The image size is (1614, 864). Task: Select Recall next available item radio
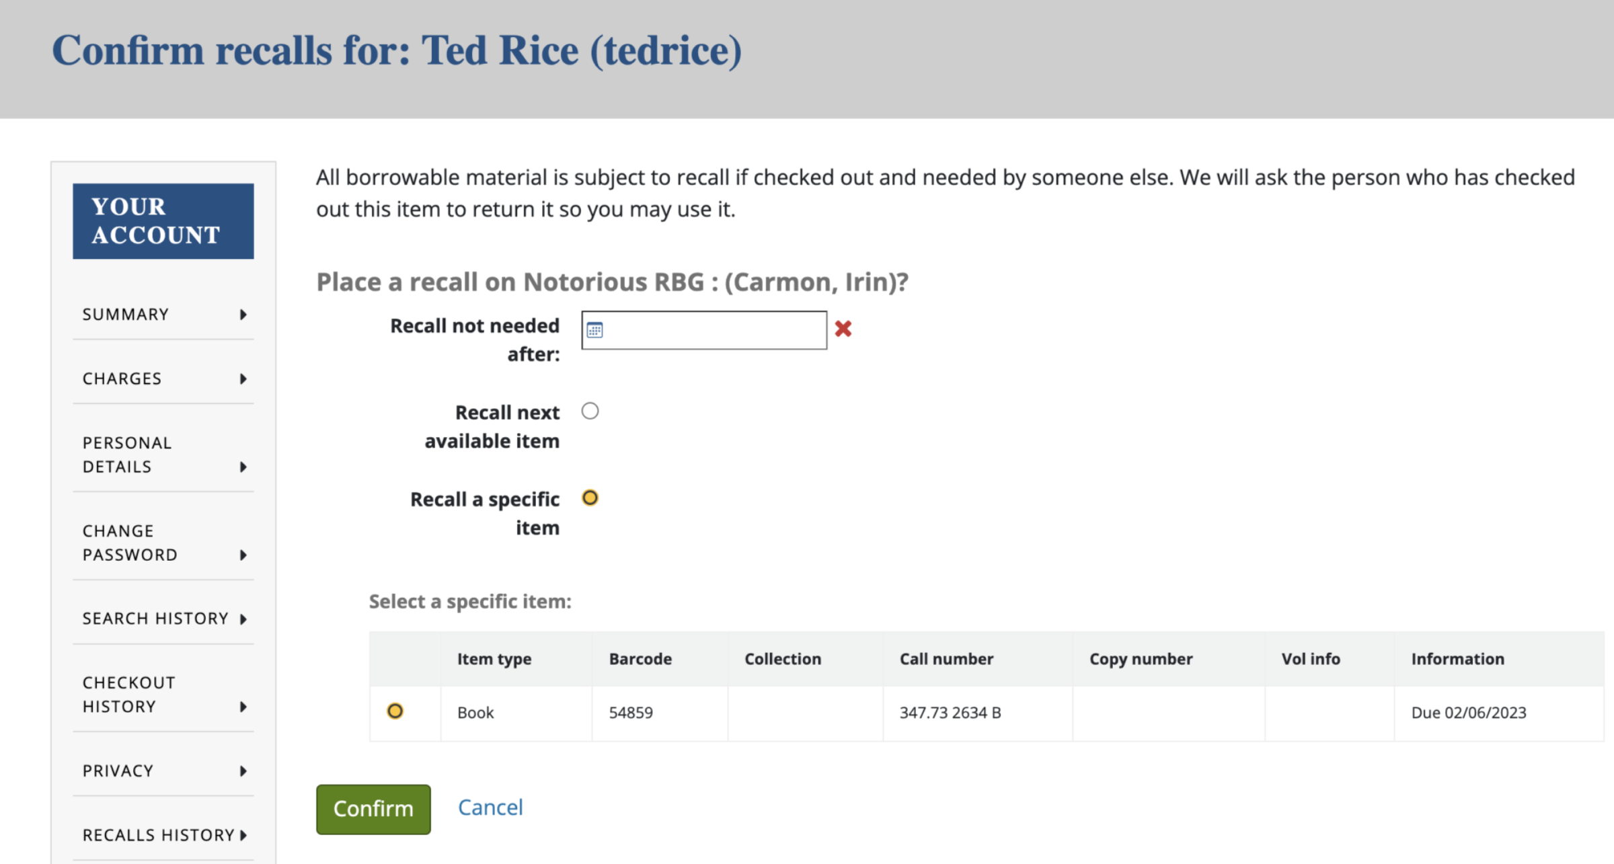tap(590, 411)
